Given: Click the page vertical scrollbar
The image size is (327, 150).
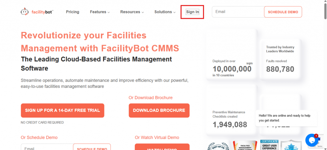Looking at the screenshot, I should pos(325,75).
